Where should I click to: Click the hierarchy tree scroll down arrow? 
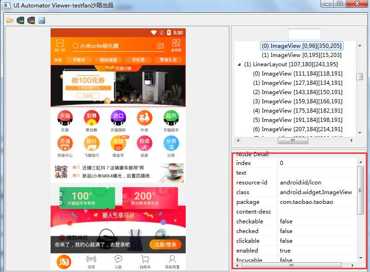(x=360, y=133)
